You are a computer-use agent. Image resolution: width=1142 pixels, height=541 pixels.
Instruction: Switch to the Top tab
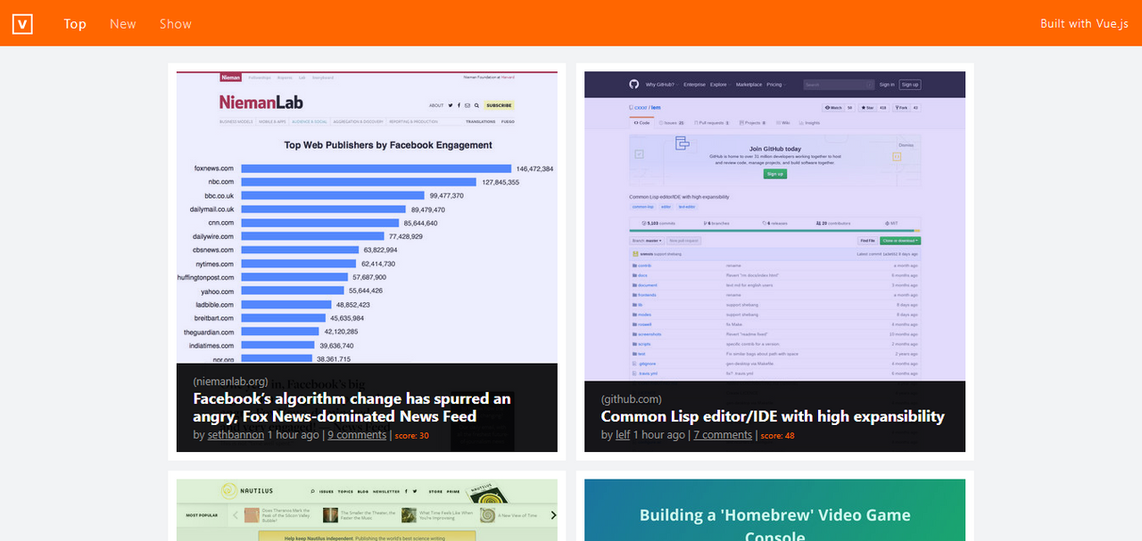(75, 24)
